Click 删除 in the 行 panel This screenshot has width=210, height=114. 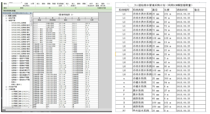coord(79,3)
